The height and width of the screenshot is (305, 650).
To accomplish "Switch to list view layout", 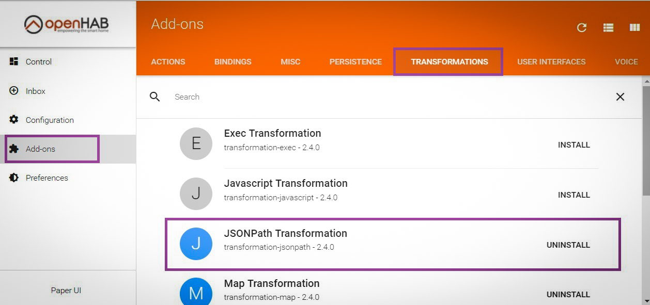I will pos(608,27).
